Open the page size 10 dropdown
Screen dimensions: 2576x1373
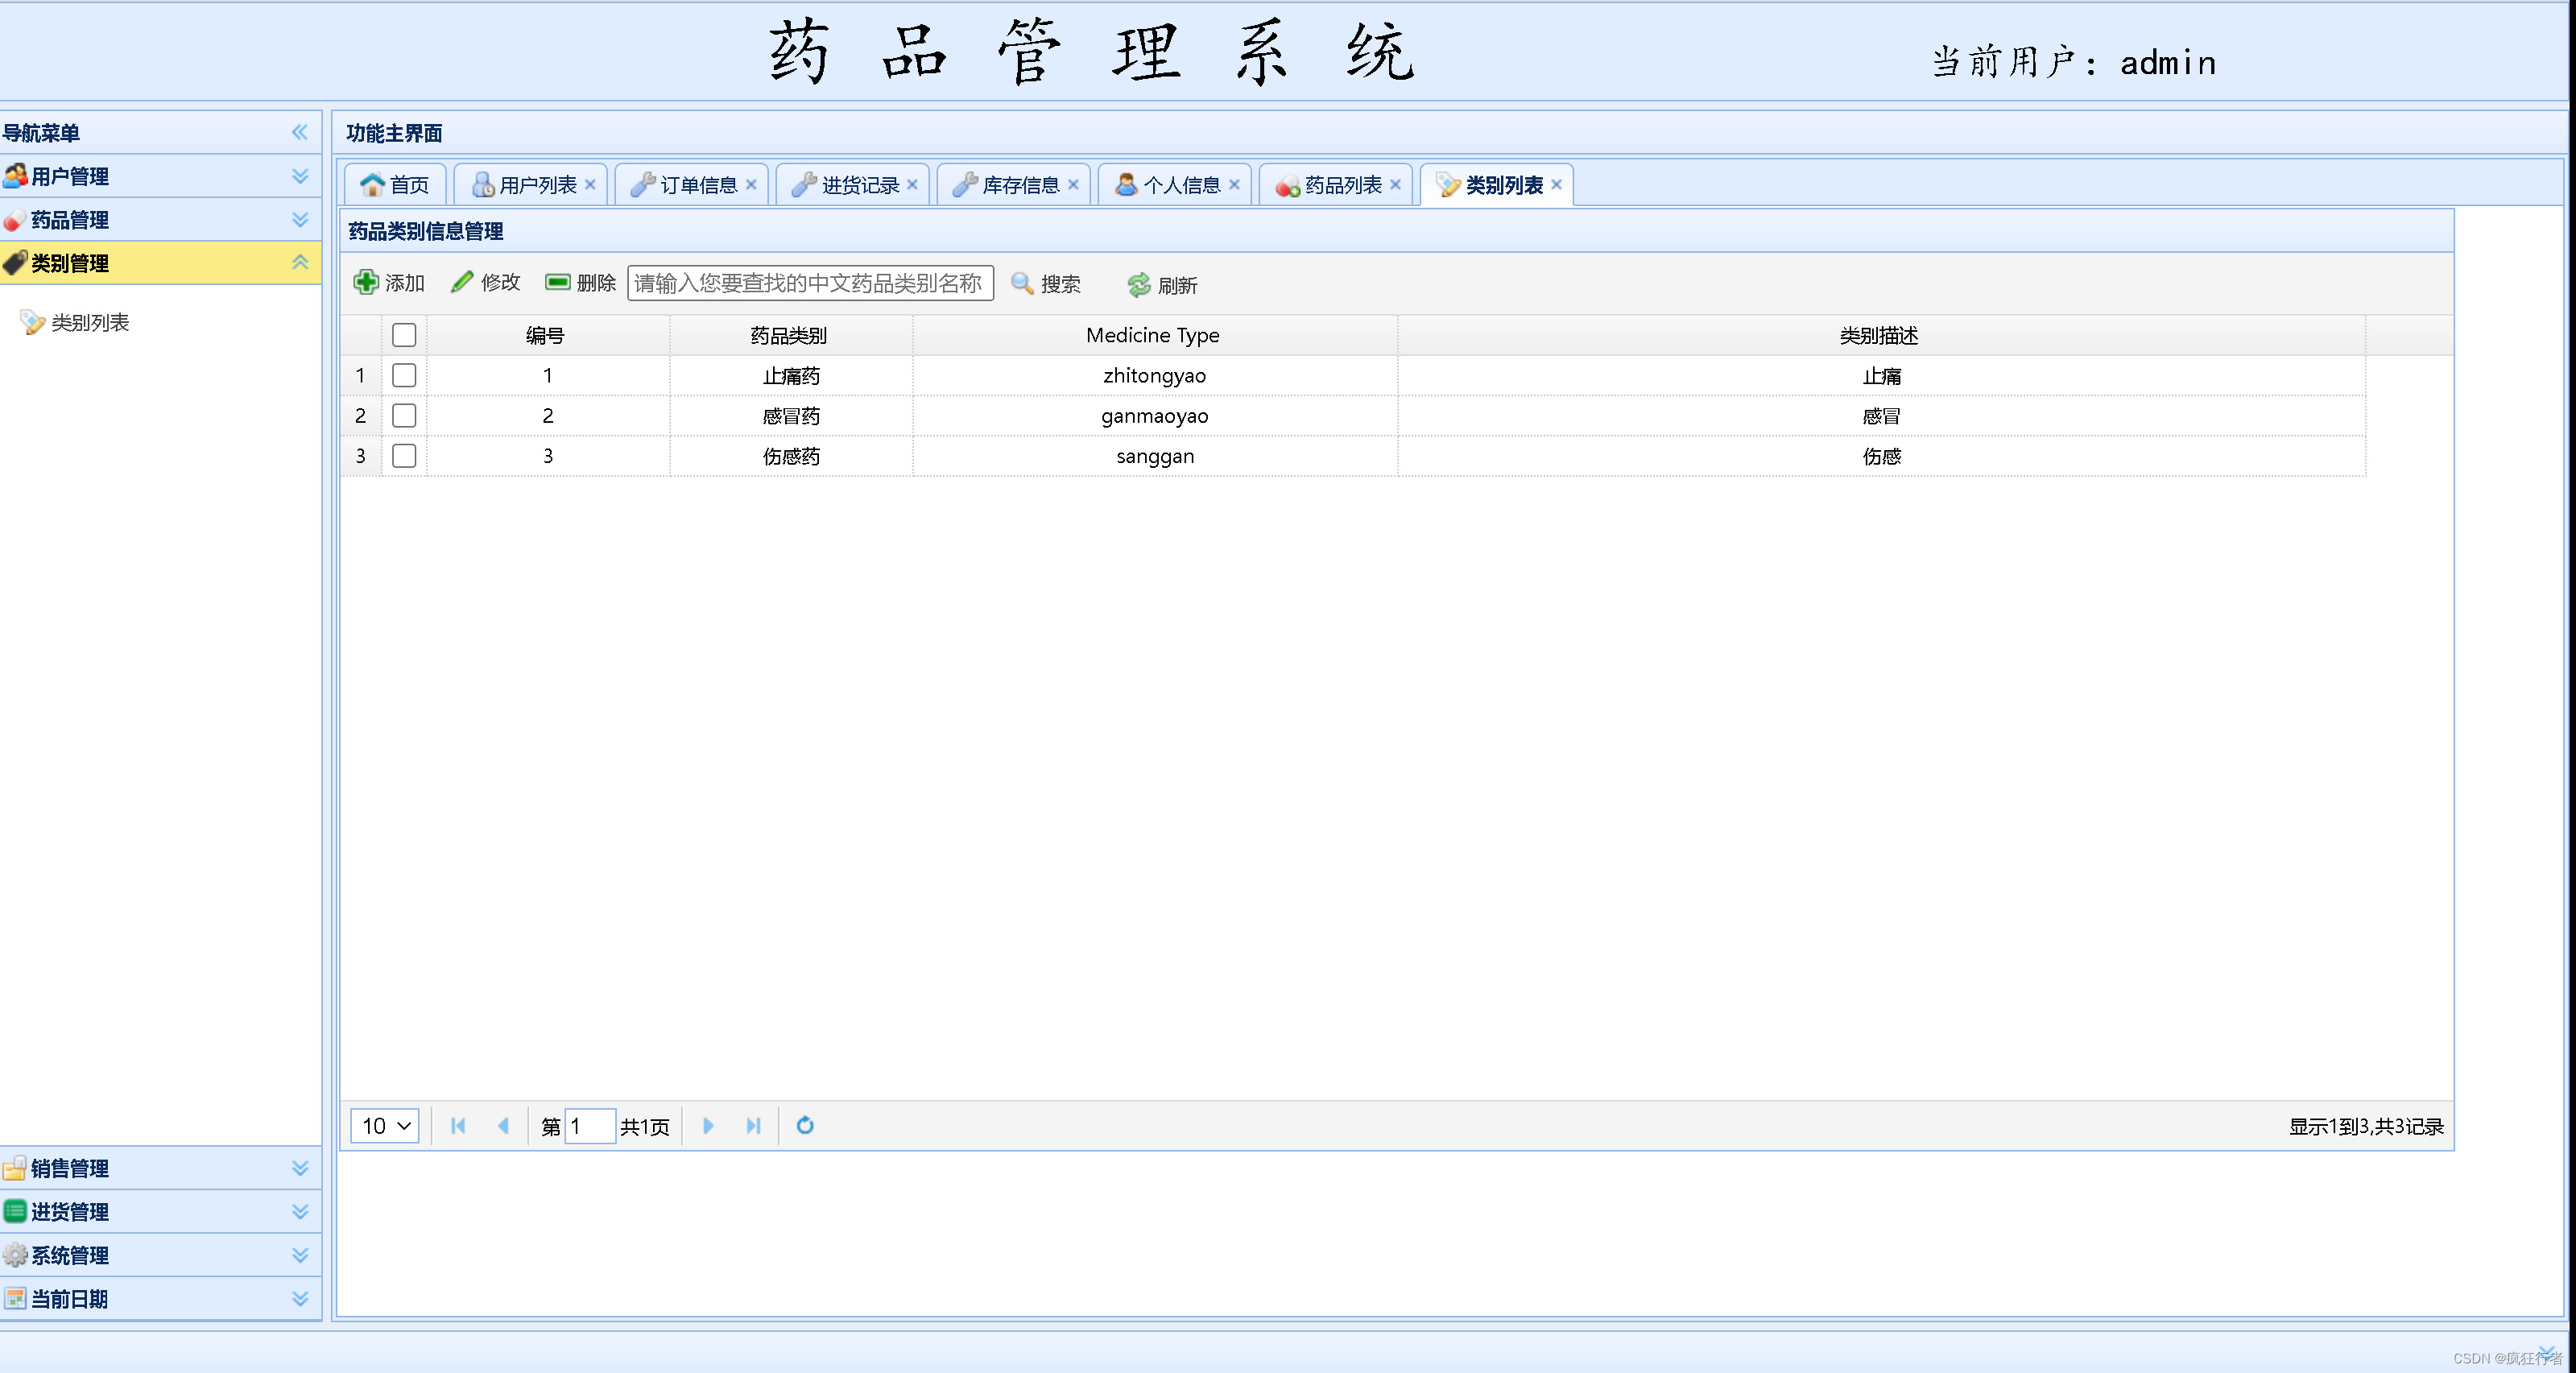385,1126
